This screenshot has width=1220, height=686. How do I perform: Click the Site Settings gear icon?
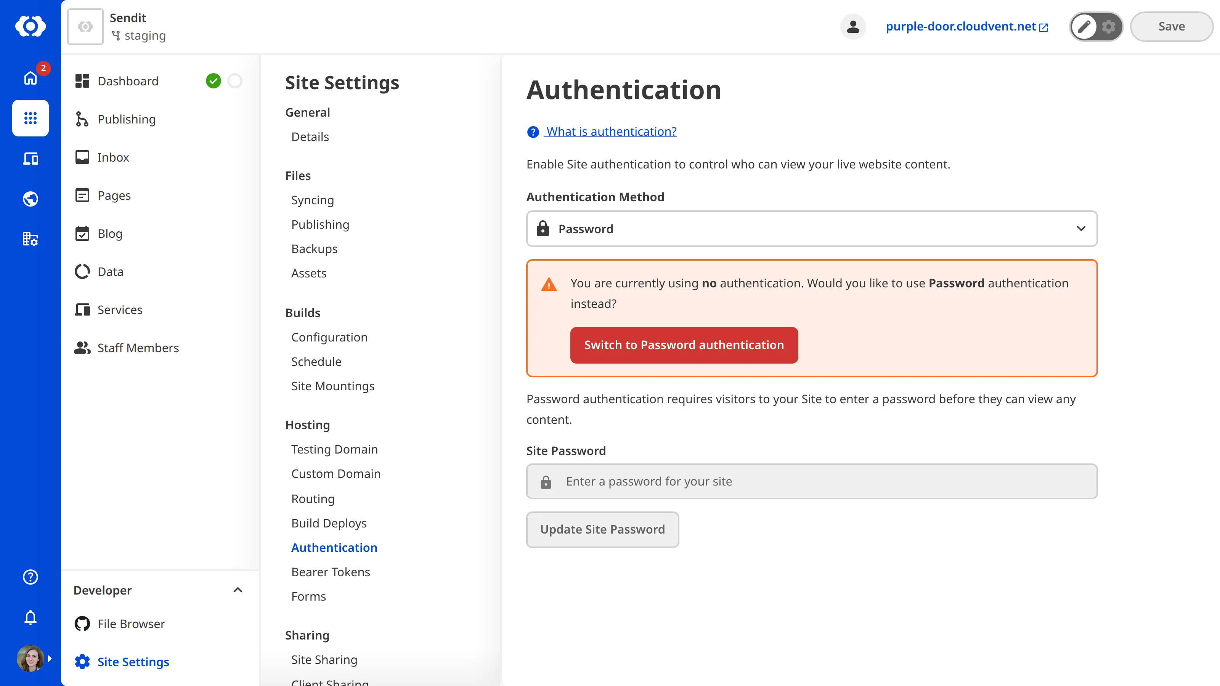(x=82, y=662)
